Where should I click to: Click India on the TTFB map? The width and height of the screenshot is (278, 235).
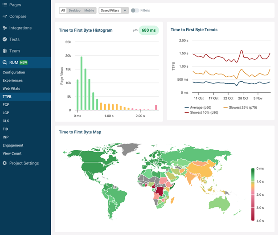(x=190, y=177)
